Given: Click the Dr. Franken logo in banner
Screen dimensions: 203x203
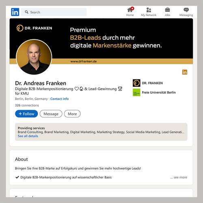Looking at the screenshot, I should [x=34, y=28].
